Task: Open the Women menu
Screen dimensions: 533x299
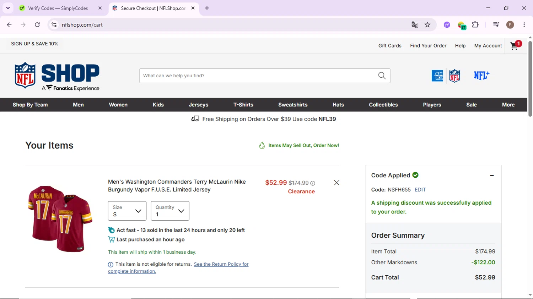Action: (118, 105)
